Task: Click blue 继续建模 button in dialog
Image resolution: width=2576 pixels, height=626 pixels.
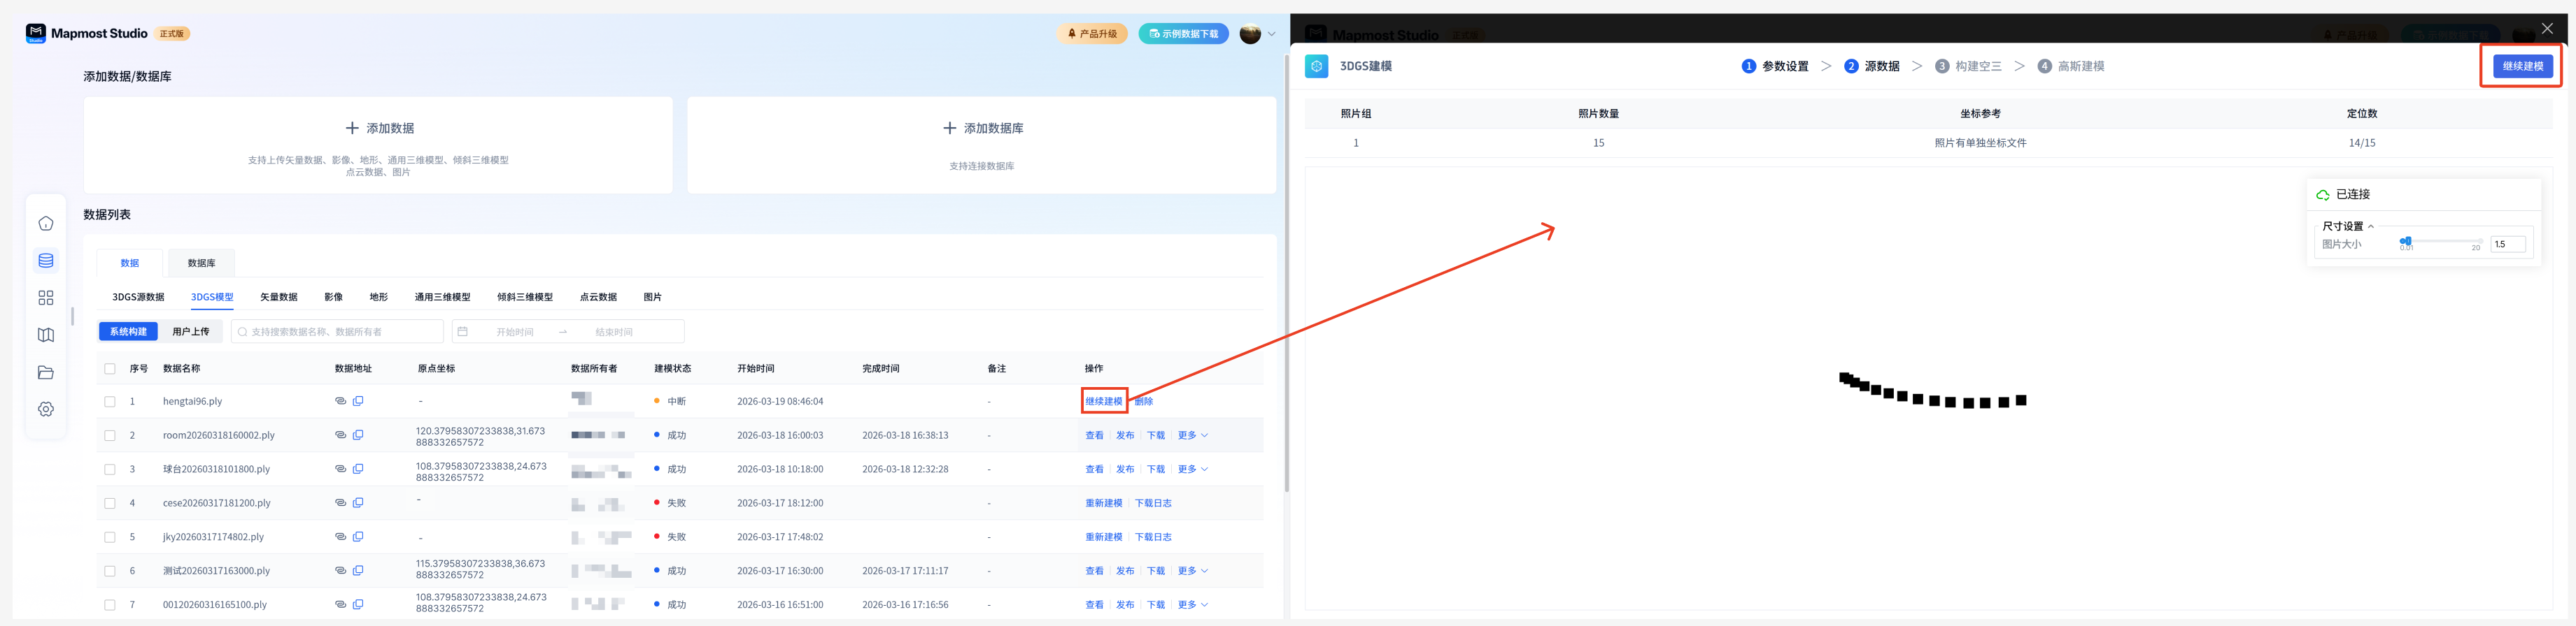Action: [x=2521, y=66]
